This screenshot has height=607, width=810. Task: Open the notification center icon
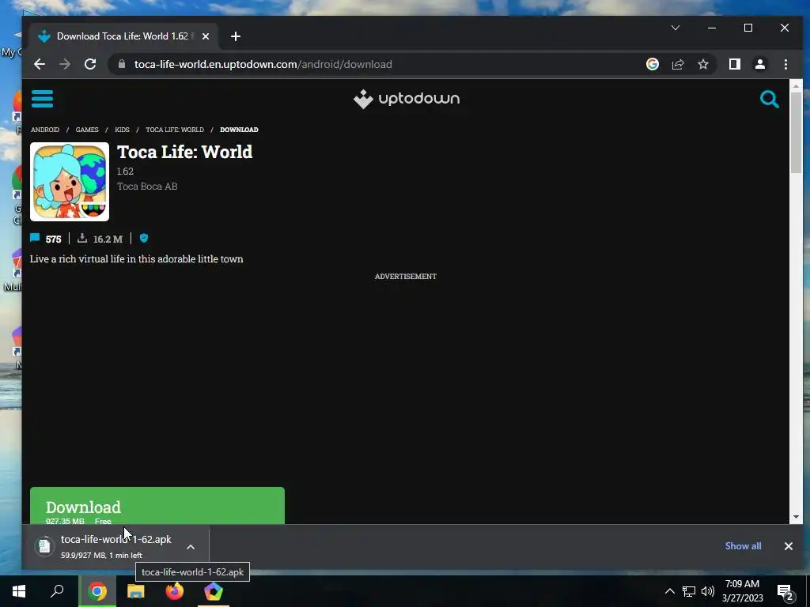pos(785,593)
